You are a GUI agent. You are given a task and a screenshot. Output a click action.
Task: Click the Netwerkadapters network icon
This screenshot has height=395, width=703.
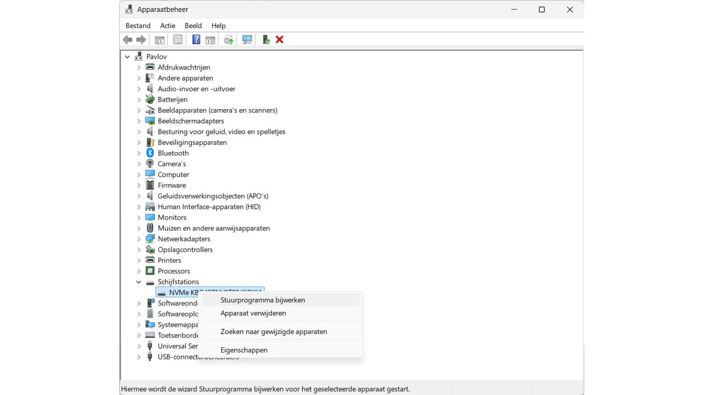[x=150, y=239]
